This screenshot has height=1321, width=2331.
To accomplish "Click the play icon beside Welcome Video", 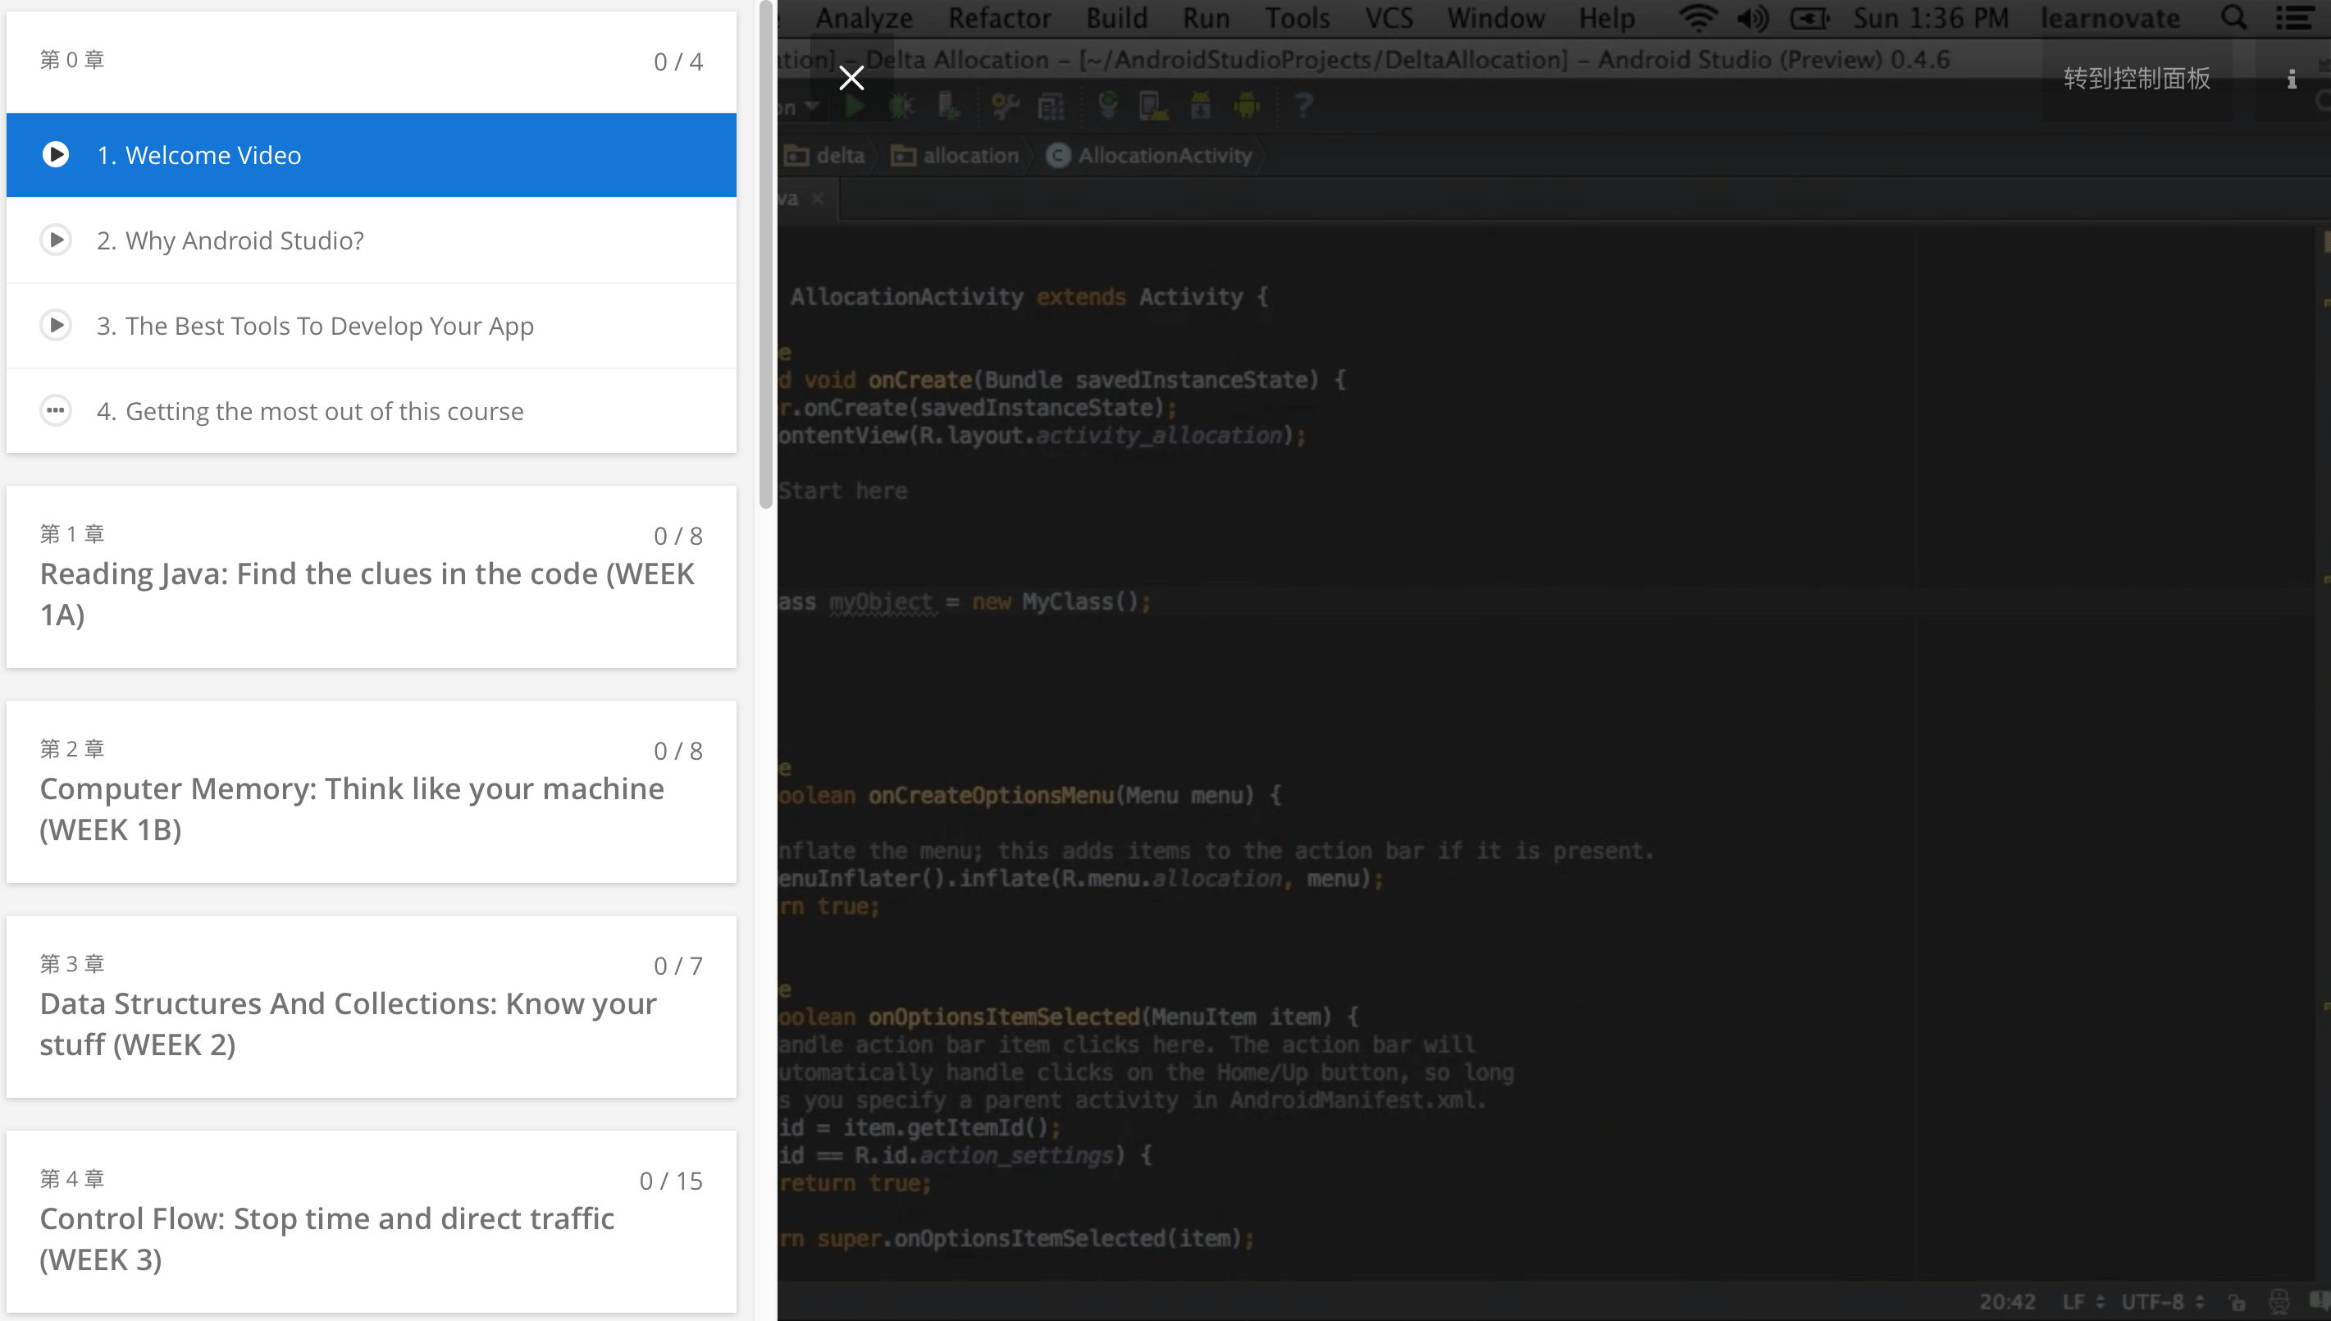I will pos(55,155).
